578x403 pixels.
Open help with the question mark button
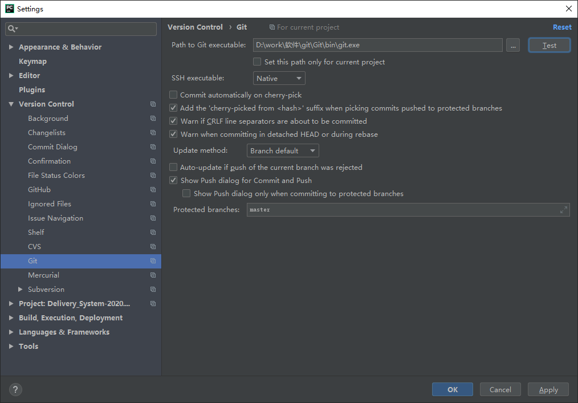tap(15, 389)
